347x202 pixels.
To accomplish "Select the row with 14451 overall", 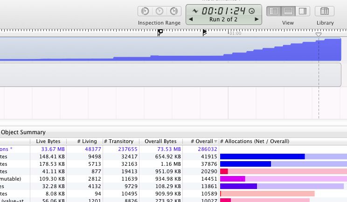I will pos(173,179).
